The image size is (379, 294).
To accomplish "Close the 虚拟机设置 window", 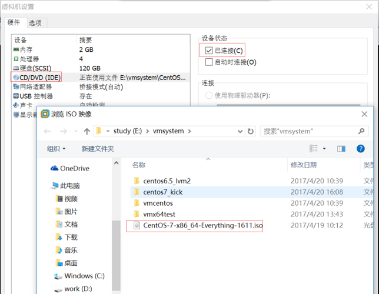I will coord(369,7).
